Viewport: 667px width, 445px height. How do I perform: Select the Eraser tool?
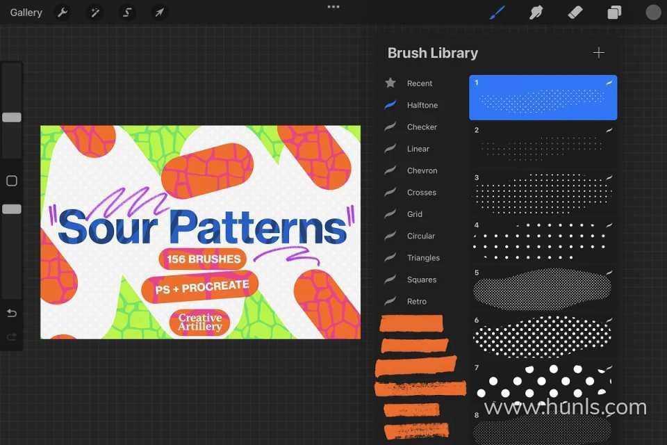(575, 13)
